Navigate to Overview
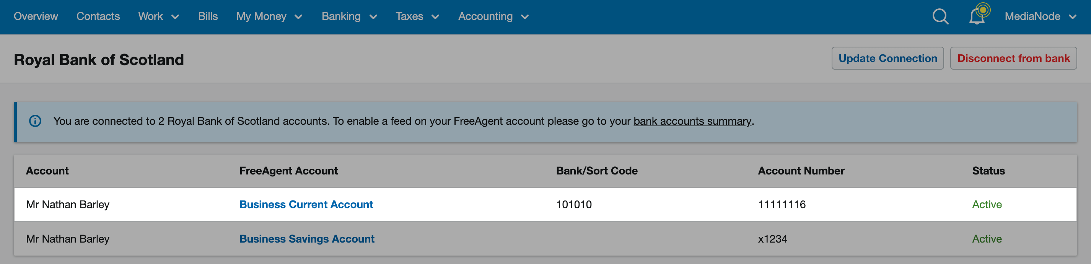The image size is (1091, 264). (x=36, y=16)
